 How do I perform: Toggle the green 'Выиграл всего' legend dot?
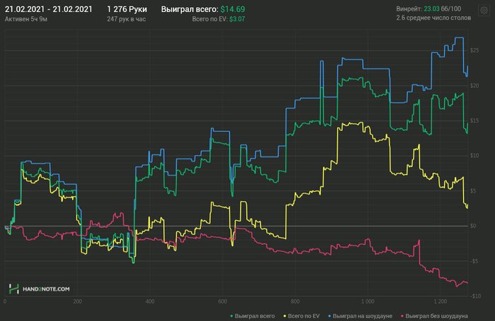[x=232, y=316]
